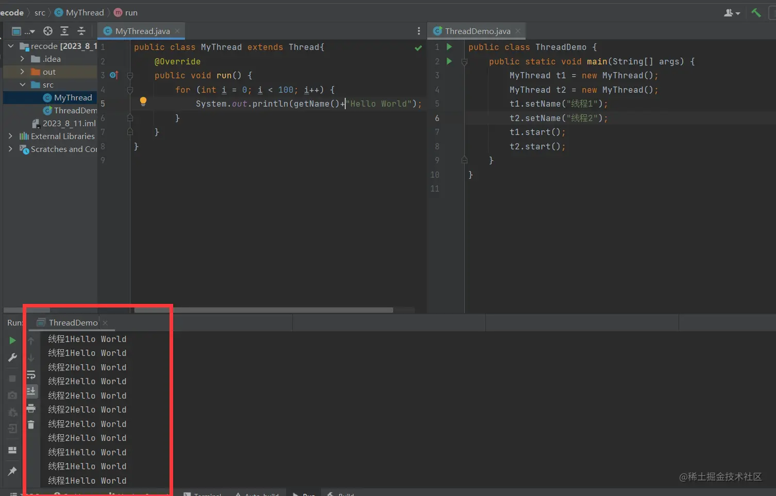
Task: Click the Project panel horizontal scrollbar
Action: tap(27, 310)
